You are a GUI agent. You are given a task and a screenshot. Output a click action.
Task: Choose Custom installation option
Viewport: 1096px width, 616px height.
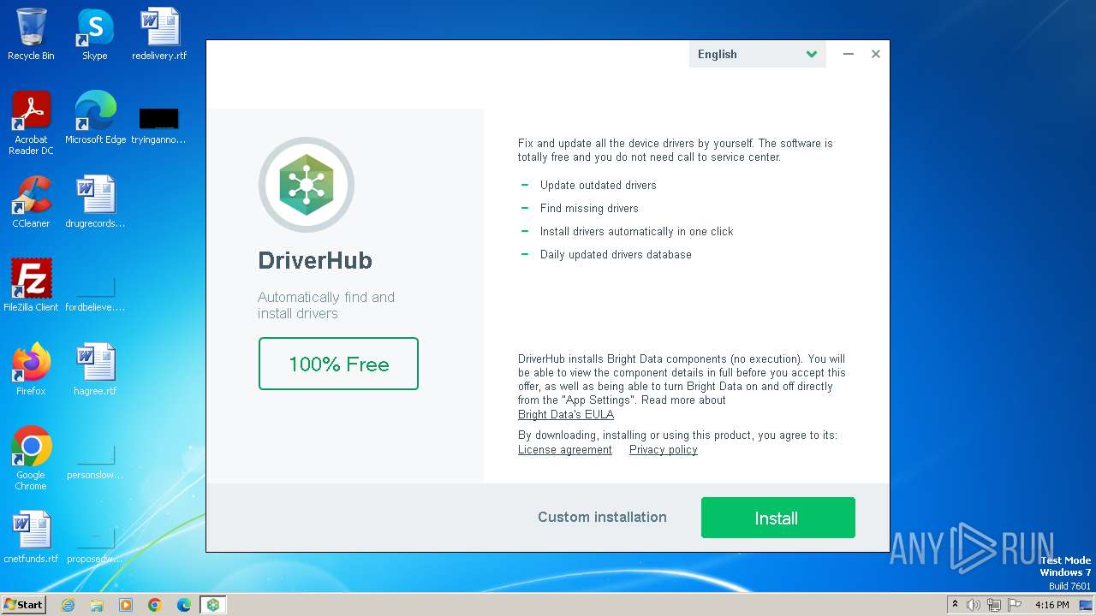pos(602,517)
